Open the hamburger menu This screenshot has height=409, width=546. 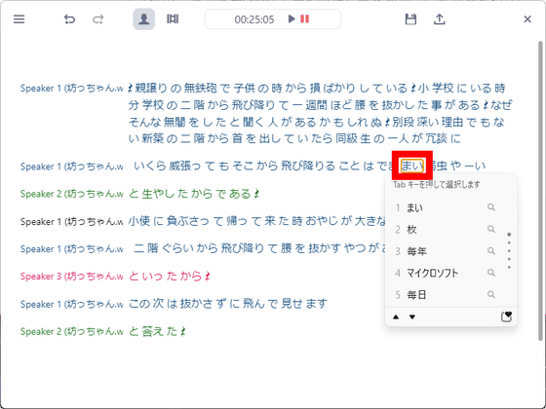click(x=19, y=19)
